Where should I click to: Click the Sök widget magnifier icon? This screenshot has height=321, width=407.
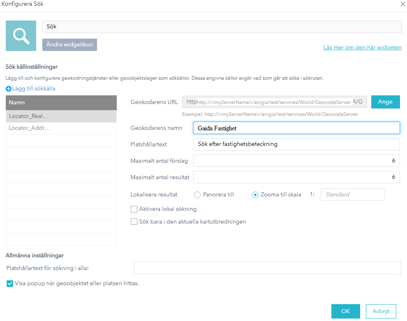tap(21, 36)
